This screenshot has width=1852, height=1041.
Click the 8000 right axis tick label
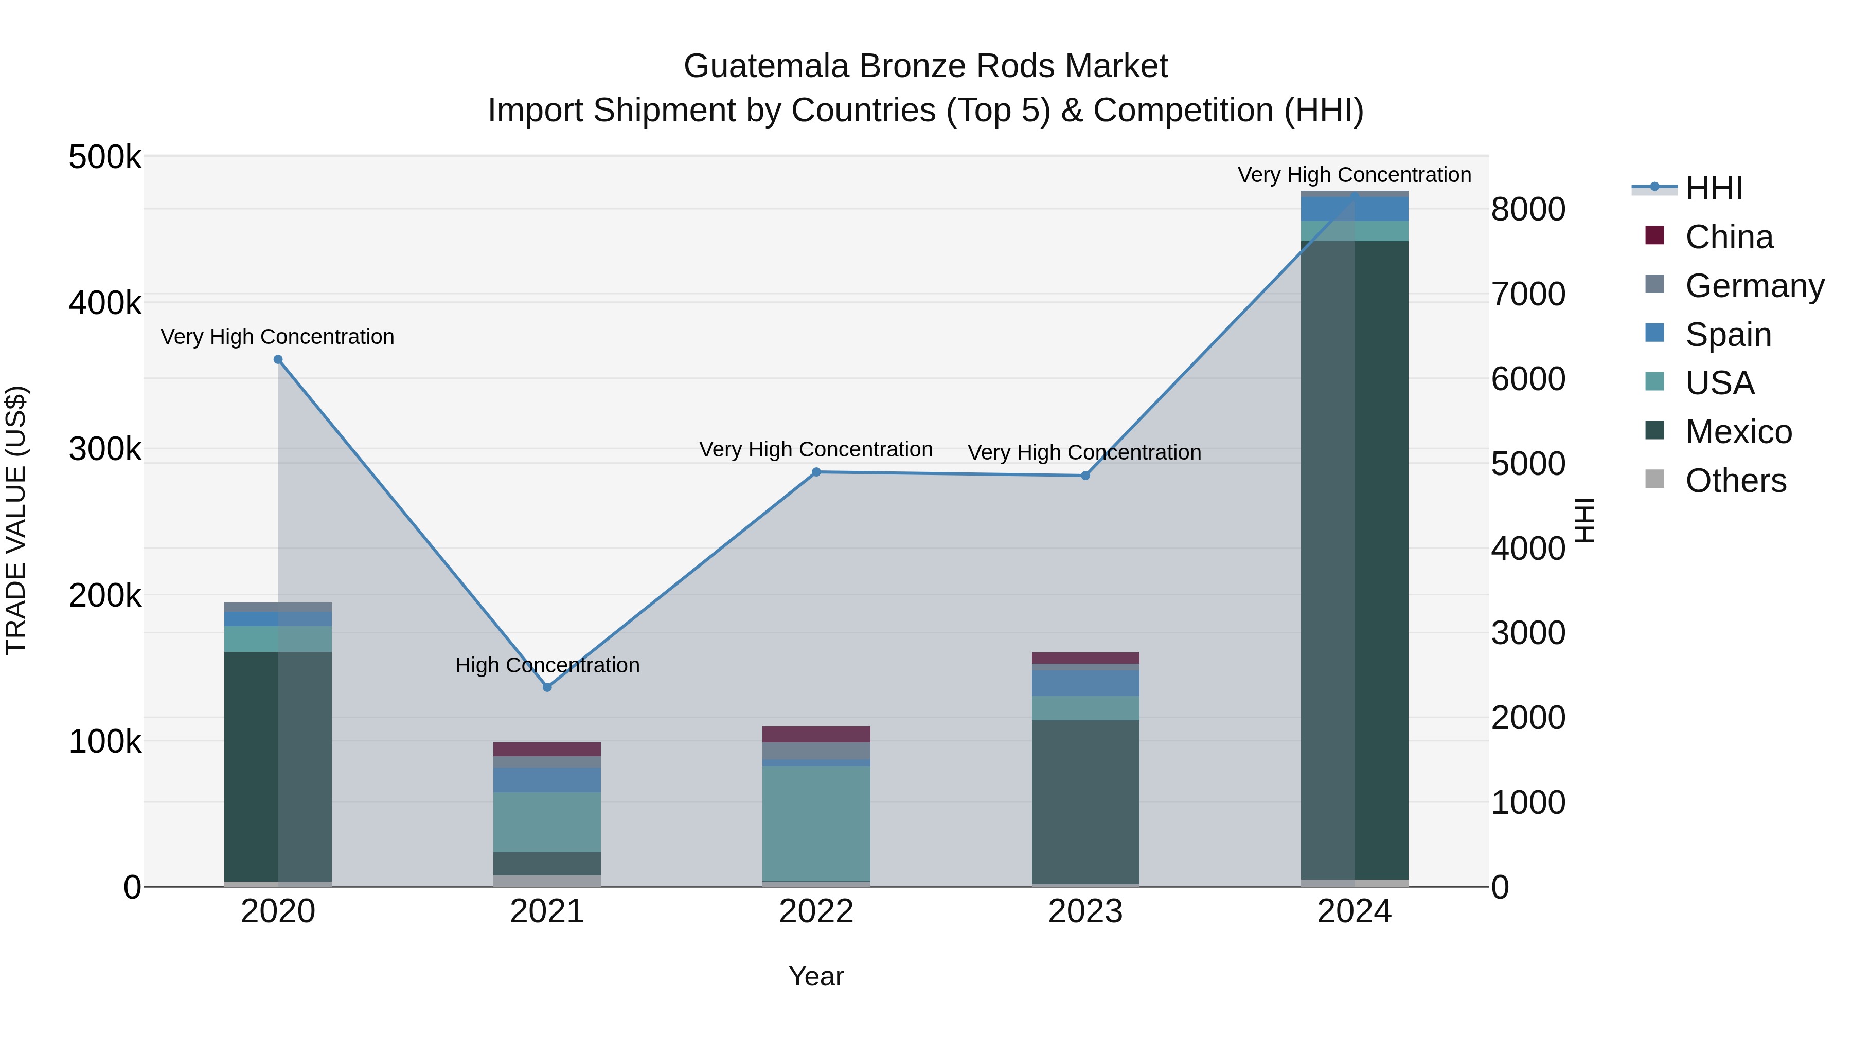point(1528,210)
